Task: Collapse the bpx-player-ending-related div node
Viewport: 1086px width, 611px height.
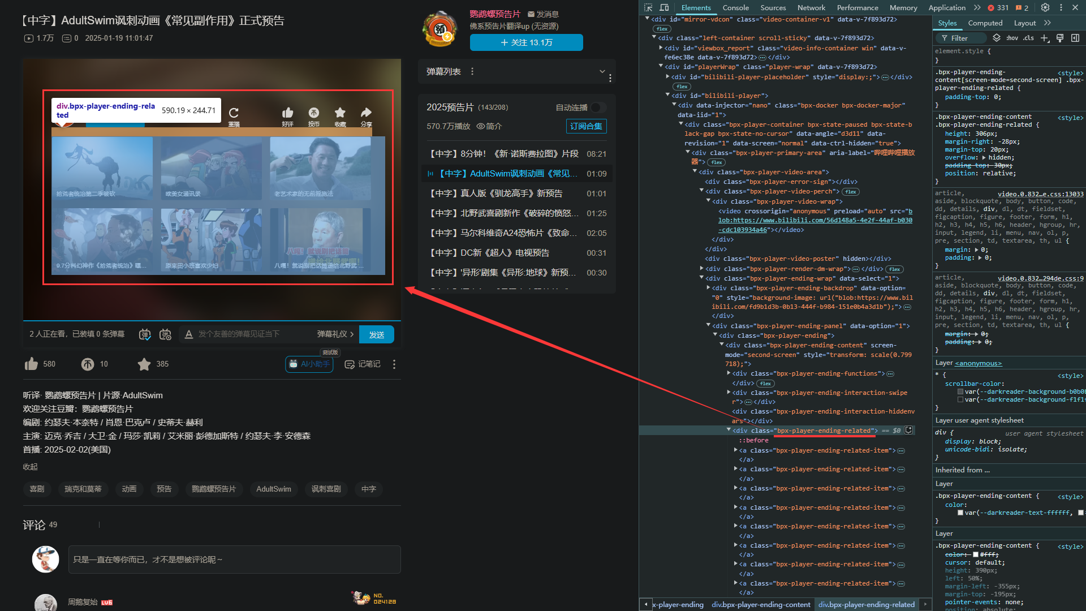Action: pyautogui.click(x=729, y=431)
